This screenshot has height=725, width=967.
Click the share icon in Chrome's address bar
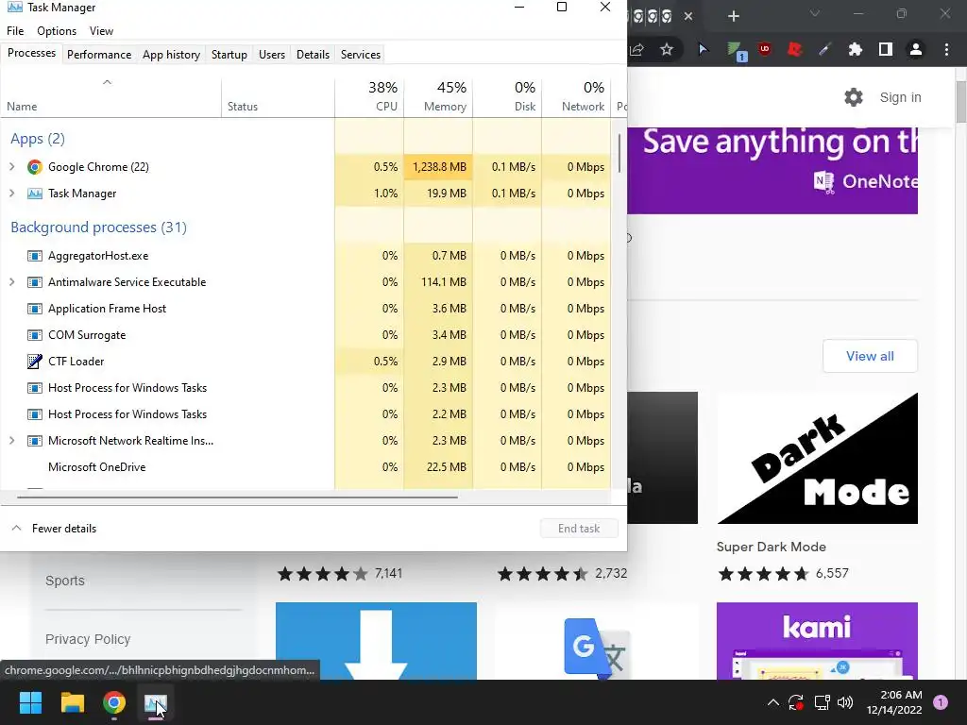click(637, 49)
